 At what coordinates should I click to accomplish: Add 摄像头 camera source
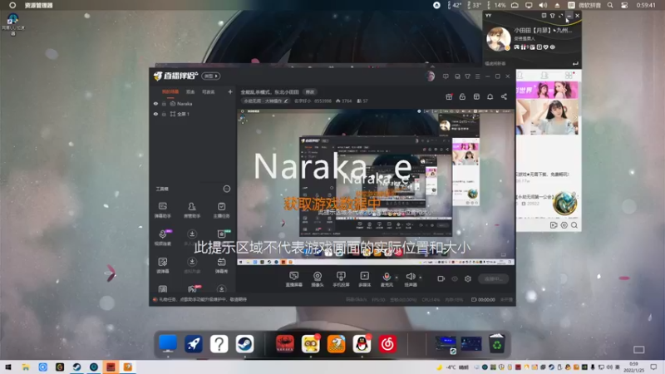318,279
